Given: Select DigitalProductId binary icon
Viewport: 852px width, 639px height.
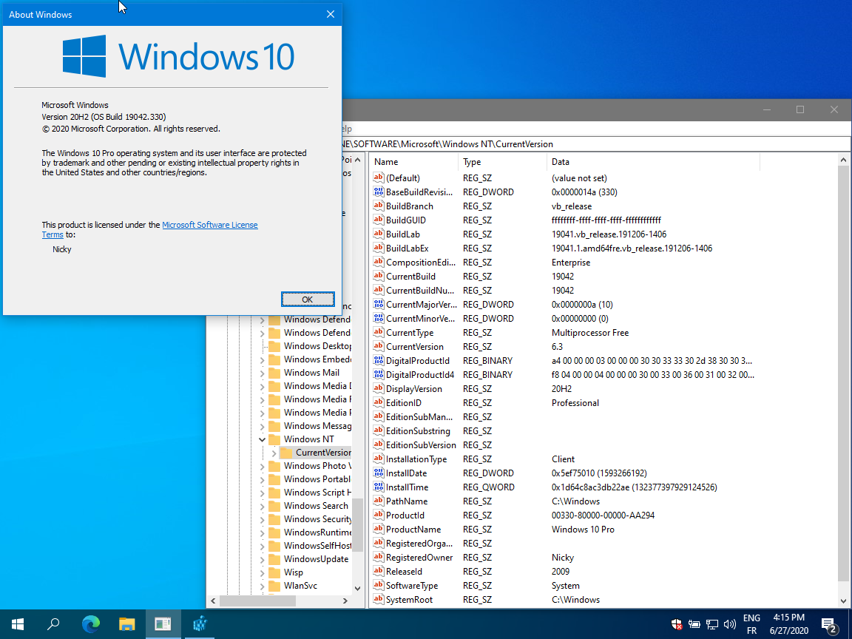Looking at the screenshot, I should (379, 361).
